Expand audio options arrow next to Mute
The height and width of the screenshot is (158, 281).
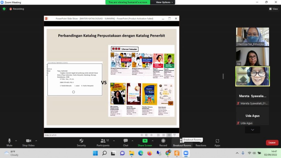click(x=16, y=140)
